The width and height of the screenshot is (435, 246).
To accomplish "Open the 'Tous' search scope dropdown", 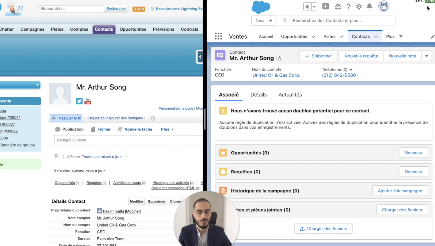I will (264, 20).
